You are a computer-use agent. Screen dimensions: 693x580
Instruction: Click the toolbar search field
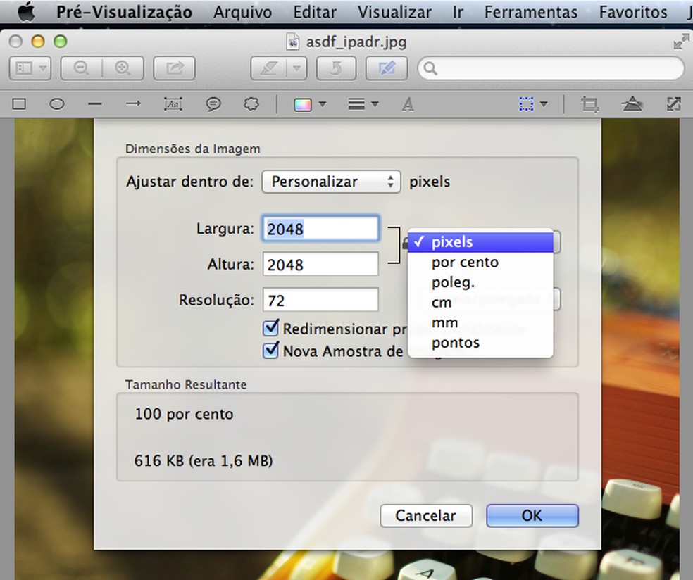551,68
